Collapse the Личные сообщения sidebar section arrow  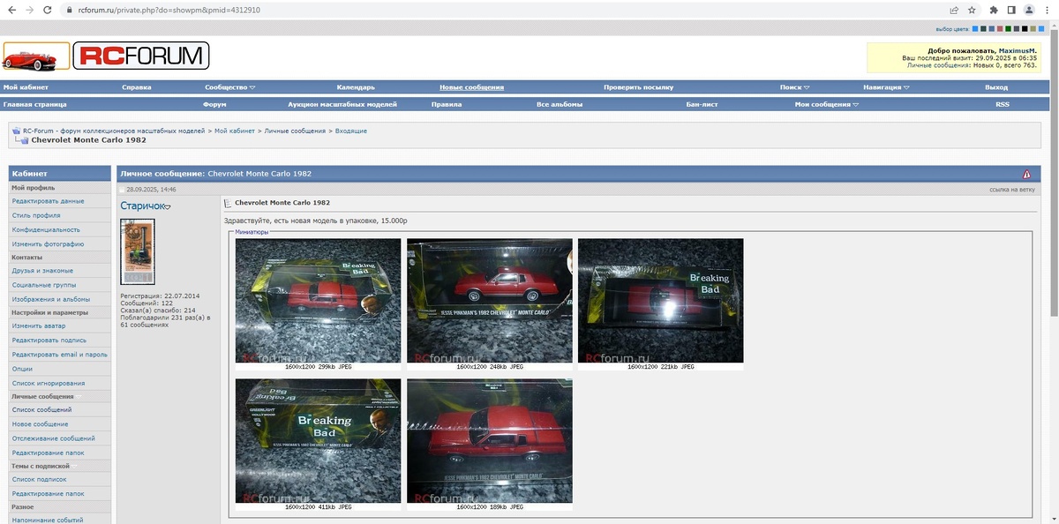[x=78, y=397]
